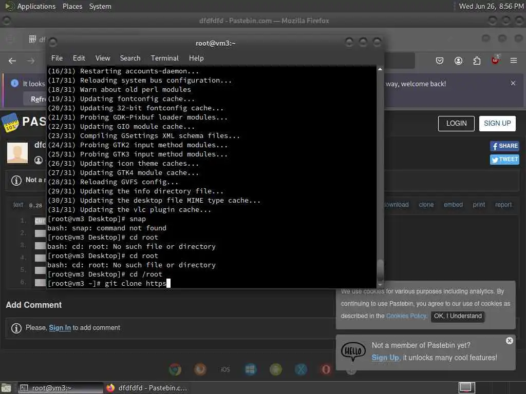Click the workspace switcher in bottom panel
This screenshot has height=394, width=526.
tap(466, 388)
